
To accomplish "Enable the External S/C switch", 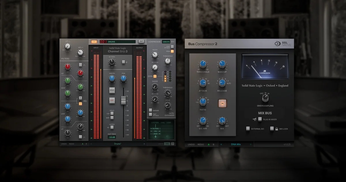I will point(248,129).
